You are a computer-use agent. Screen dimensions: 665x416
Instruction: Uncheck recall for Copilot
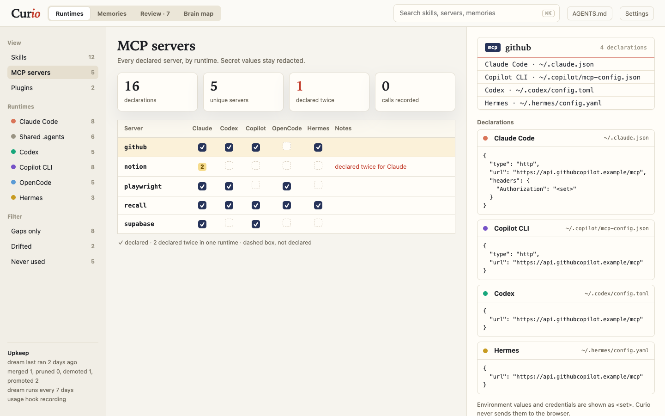pos(256,205)
